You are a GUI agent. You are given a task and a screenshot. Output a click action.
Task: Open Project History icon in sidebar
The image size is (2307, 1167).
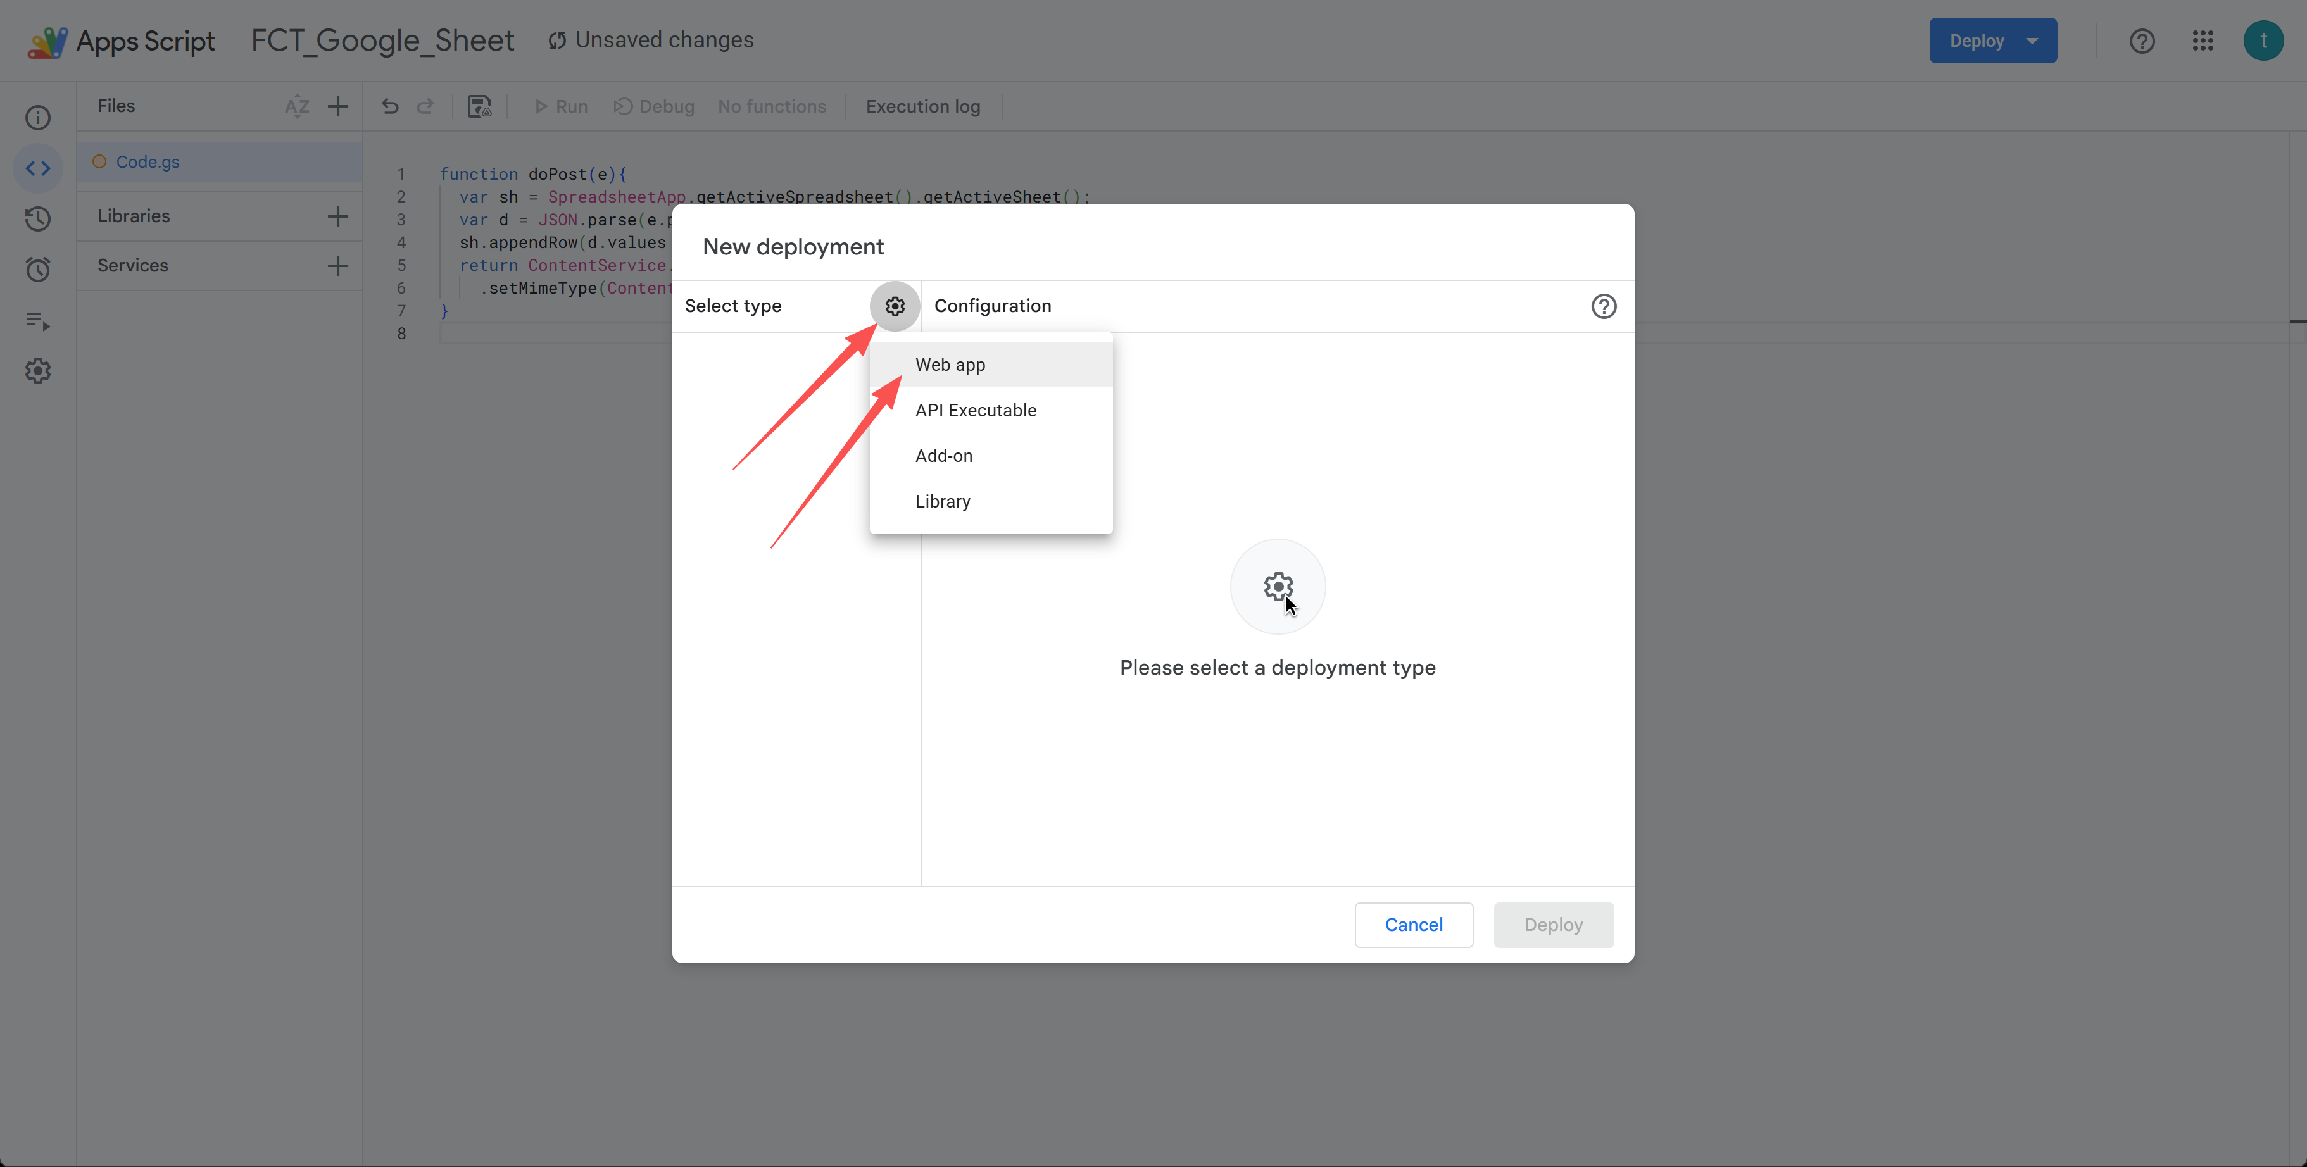(37, 219)
